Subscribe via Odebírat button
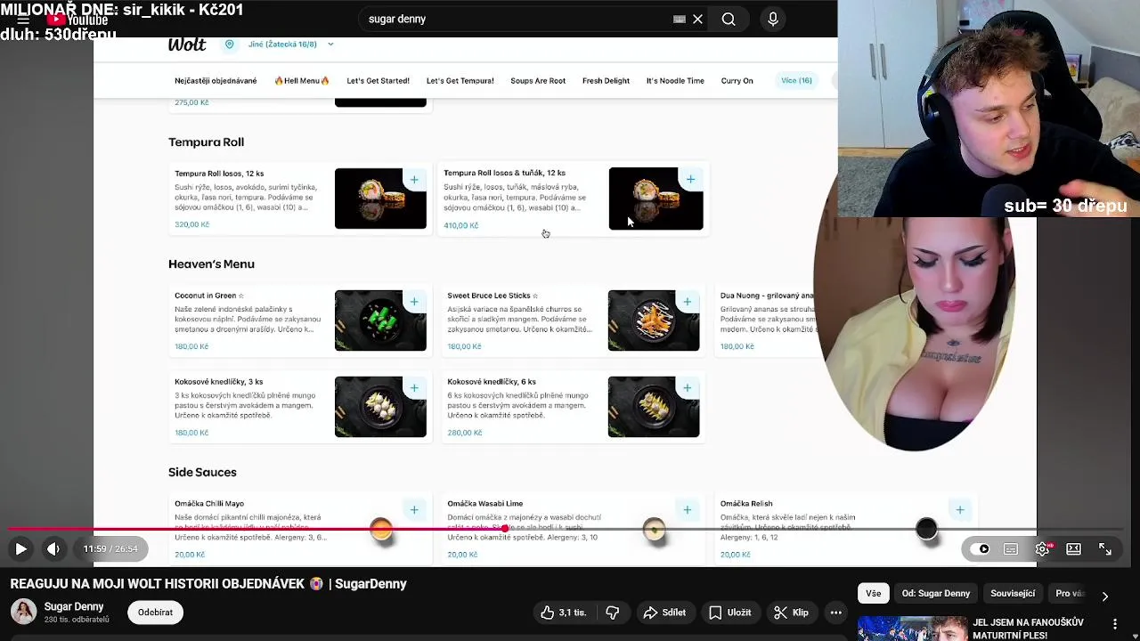 155,613
